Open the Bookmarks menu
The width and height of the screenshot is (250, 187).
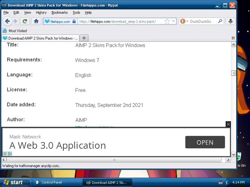point(59,12)
